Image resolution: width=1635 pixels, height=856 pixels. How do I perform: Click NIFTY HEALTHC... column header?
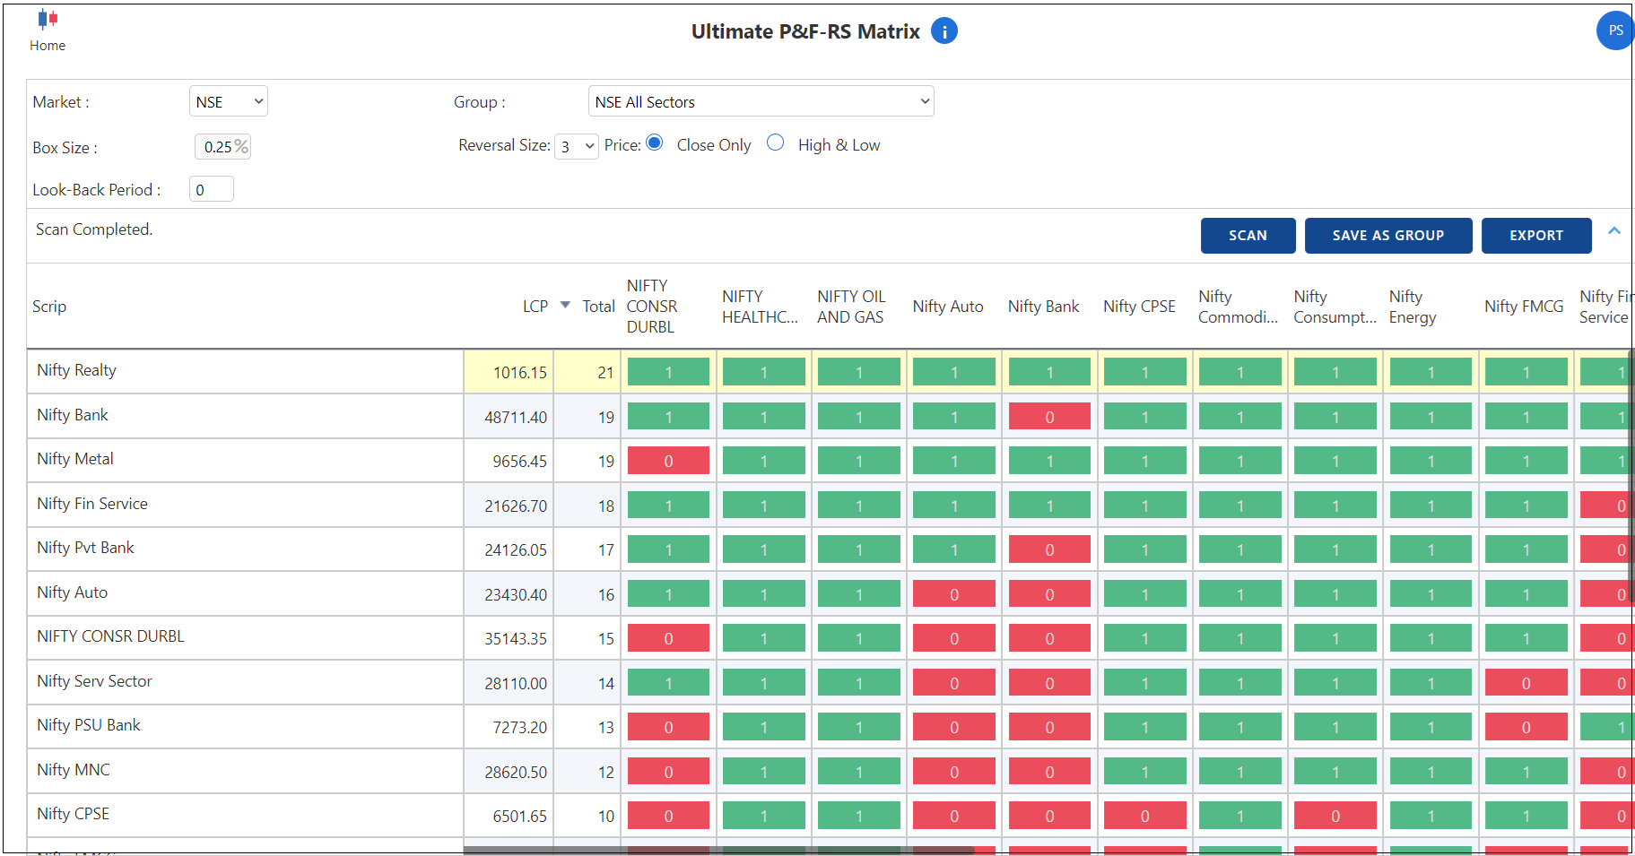[x=760, y=307]
